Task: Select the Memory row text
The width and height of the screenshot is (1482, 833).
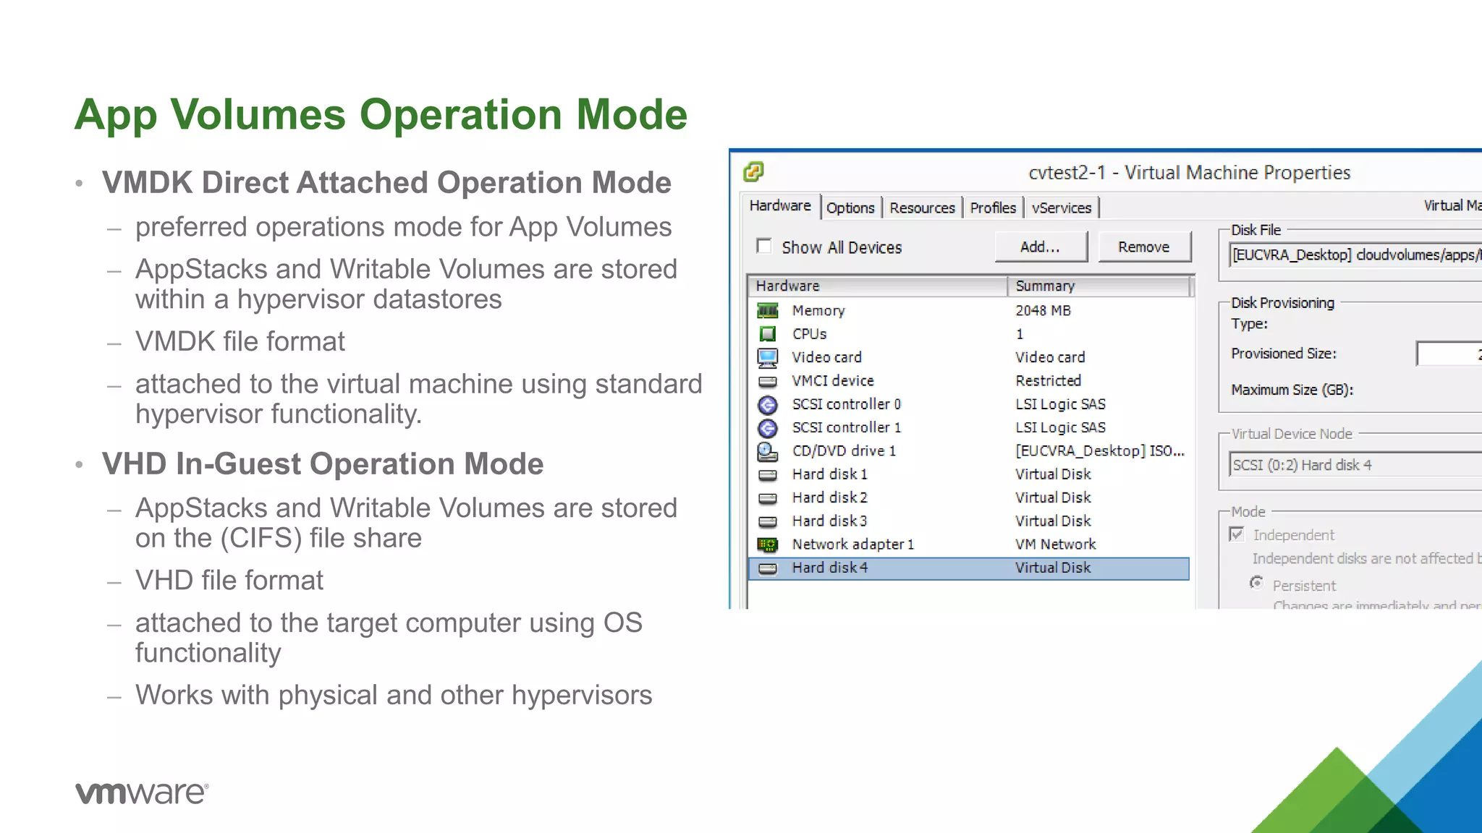Action: pos(818,311)
